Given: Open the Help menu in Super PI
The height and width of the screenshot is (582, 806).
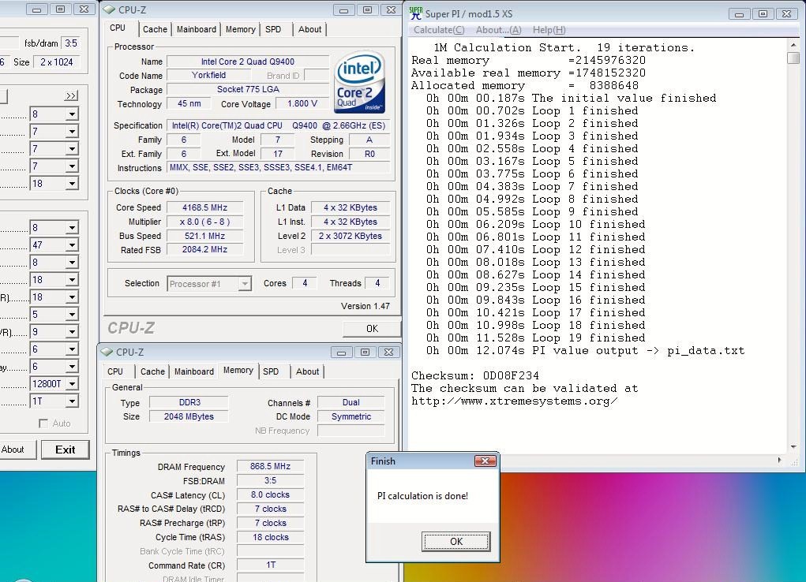Looking at the screenshot, I should pyautogui.click(x=549, y=30).
